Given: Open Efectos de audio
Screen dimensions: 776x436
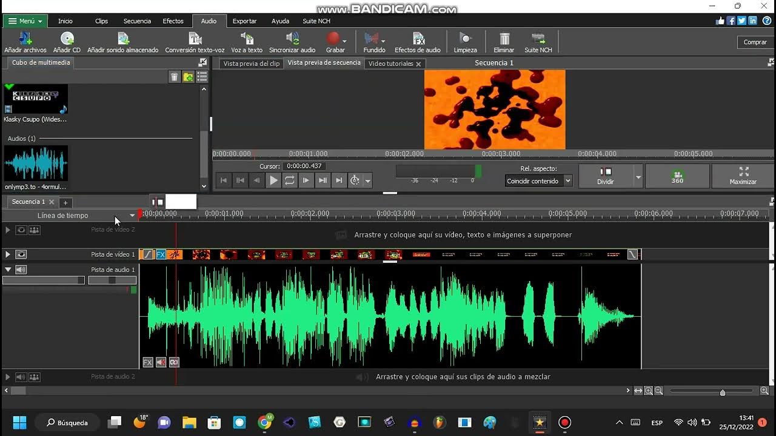Looking at the screenshot, I should point(418,42).
